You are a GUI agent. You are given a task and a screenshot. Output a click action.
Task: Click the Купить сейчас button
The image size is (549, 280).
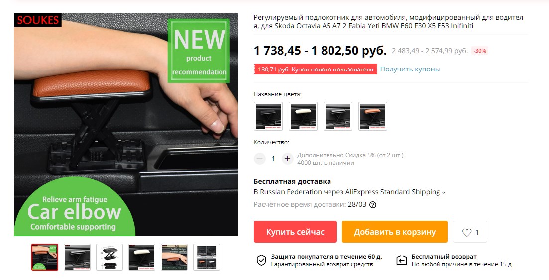[295, 232]
